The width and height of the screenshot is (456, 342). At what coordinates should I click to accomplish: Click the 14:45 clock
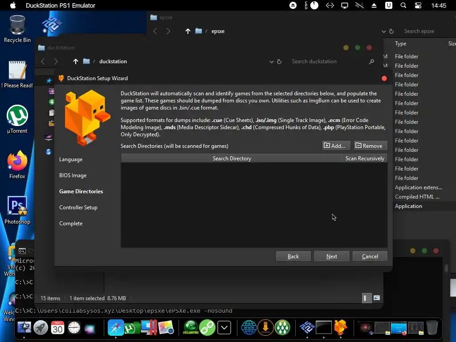(x=439, y=5)
